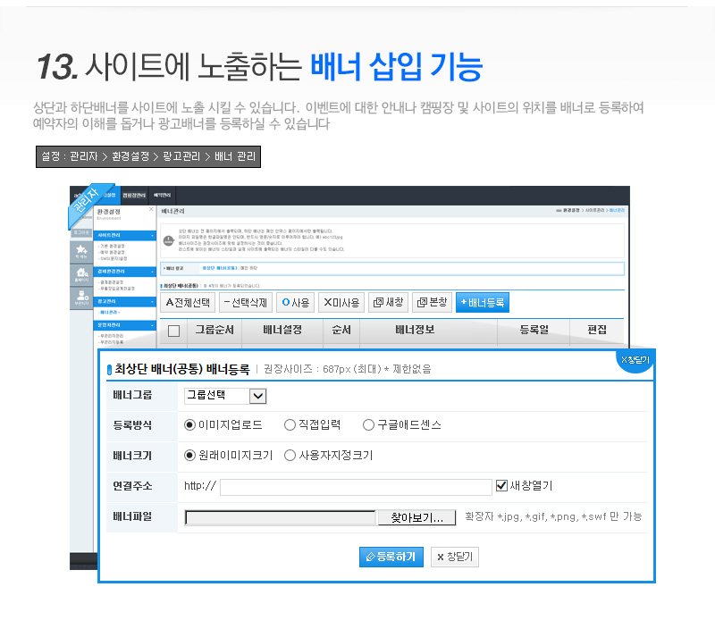The width and height of the screenshot is (715, 629).
Task: Click the 그룹순서 column header
Action: tap(214, 330)
